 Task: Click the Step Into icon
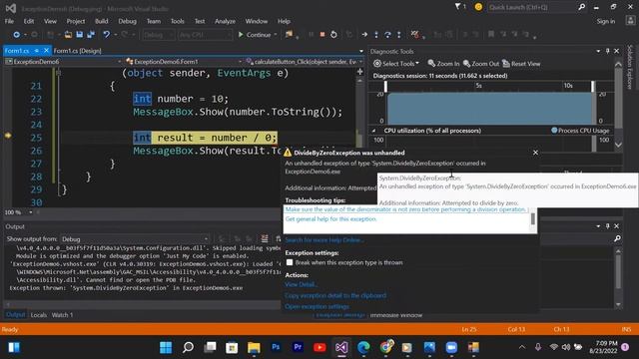(376, 35)
